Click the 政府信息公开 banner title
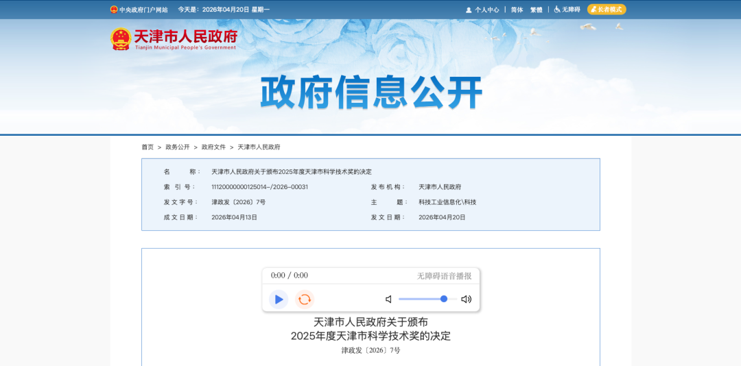The width and height of the screenshot is (741, 366). (371, 93)
